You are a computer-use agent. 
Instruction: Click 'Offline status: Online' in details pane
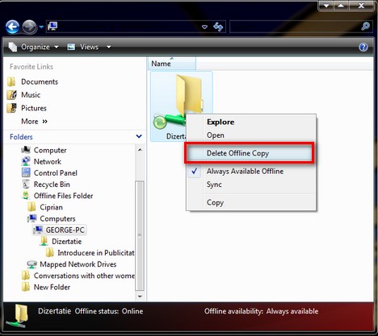[x=109, y=311]
